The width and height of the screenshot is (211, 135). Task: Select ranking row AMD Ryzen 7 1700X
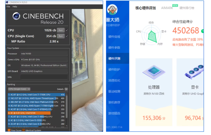(x=36, y=106)
